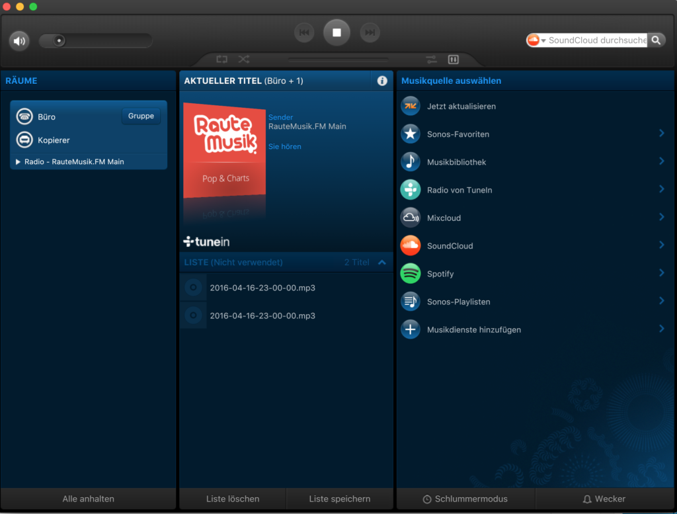The image size is (677, 514).
Task: Select the second 2016-04-16-23-00-00.mp3 entry
Action: (286, 316)
